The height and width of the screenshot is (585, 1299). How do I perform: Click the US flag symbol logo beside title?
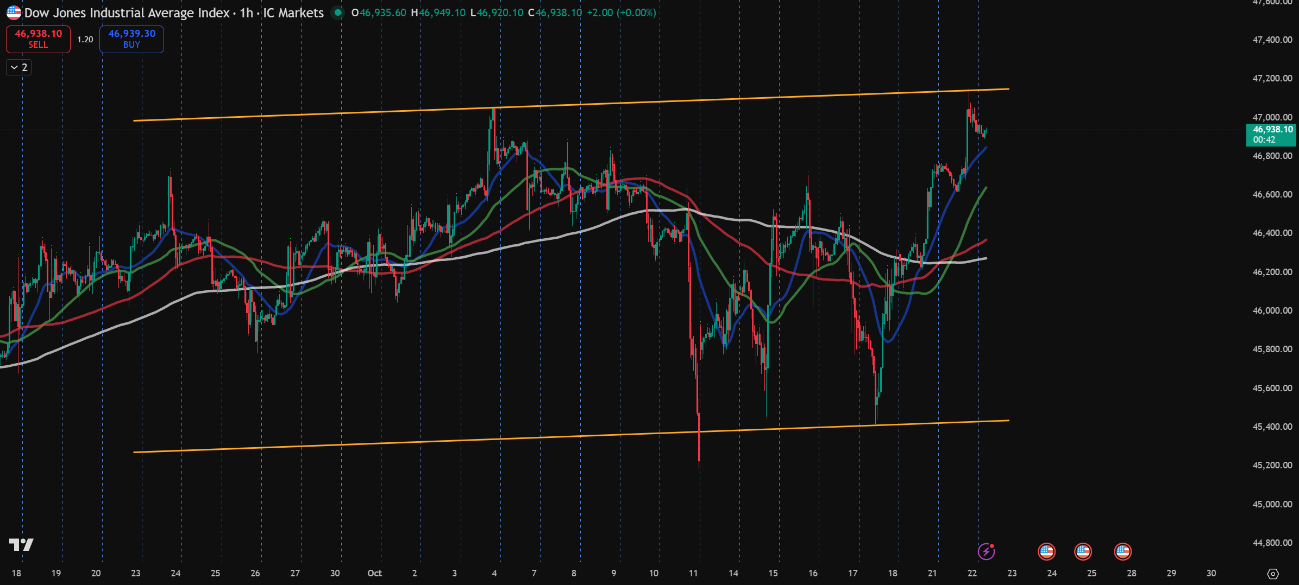[x=14, y=12]
